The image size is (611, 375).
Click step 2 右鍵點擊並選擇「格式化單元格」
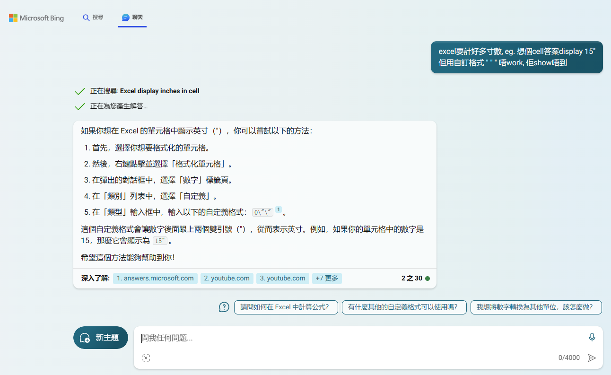pos(163,164)
